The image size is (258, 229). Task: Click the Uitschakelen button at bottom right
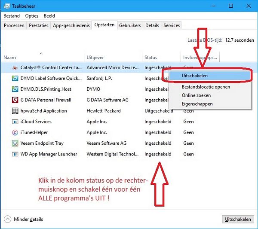[238, 219]
